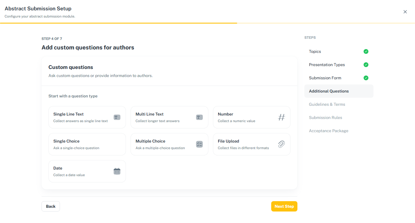Click the 'Custom questions' section title

tap(71, 67)
